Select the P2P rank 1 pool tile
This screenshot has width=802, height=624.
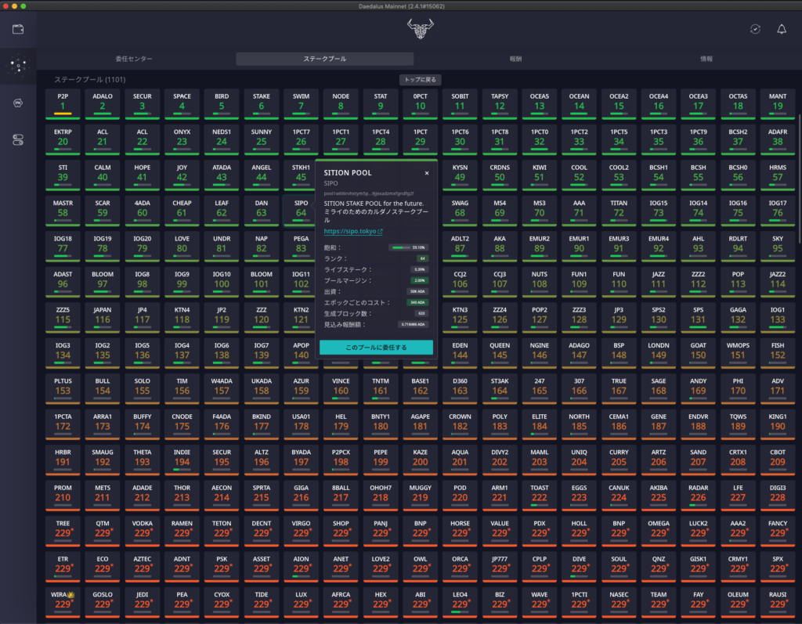click(63, 103)
